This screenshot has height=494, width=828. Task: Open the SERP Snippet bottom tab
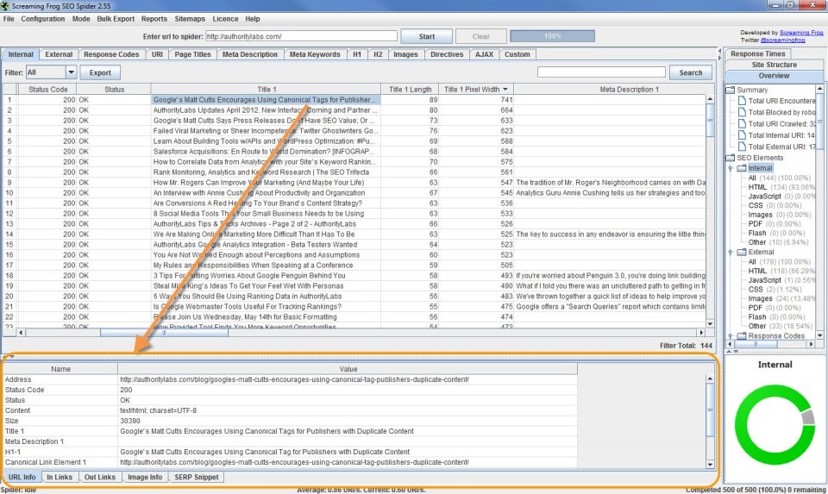point(197,477)
